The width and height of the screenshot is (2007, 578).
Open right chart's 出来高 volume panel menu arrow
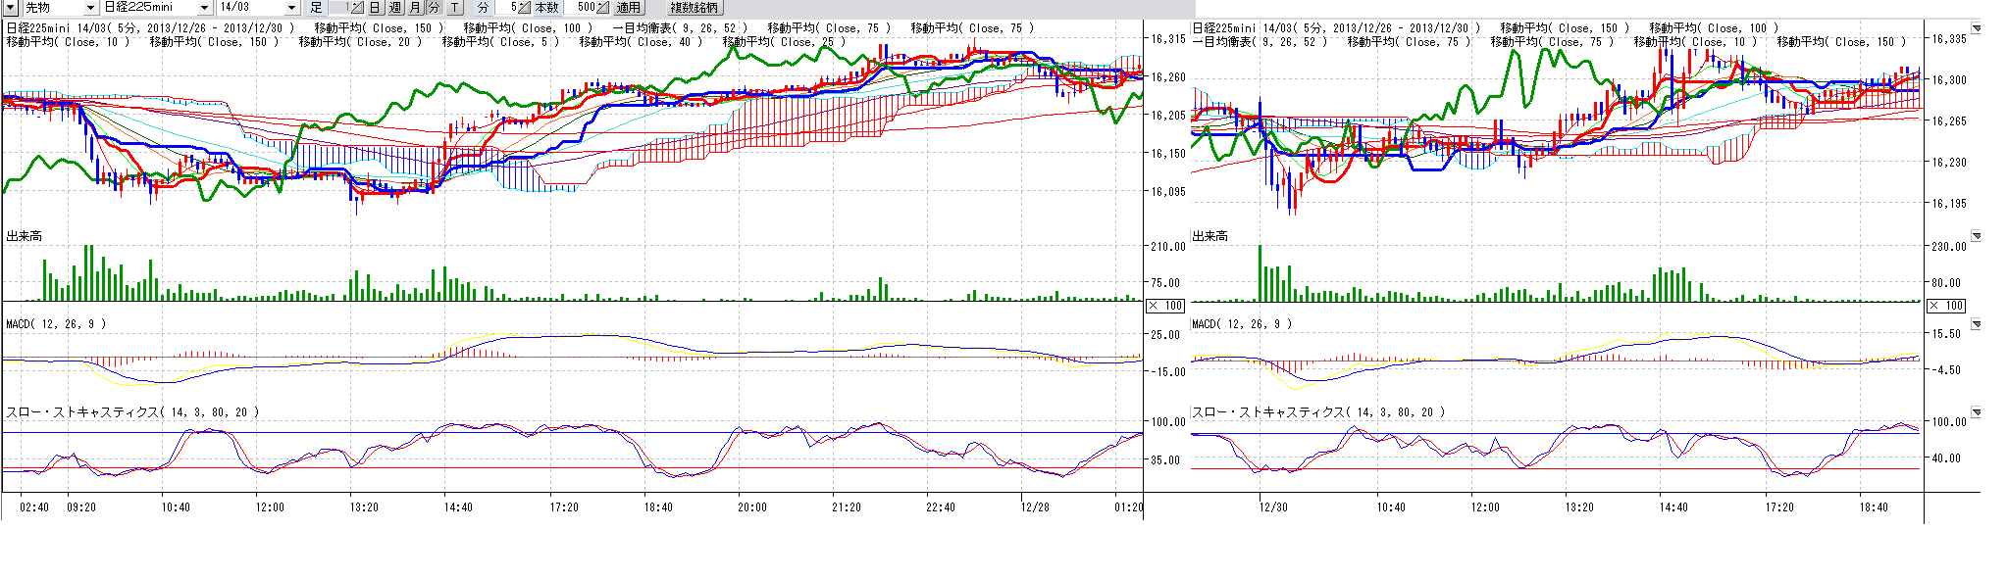point(1976,236)
